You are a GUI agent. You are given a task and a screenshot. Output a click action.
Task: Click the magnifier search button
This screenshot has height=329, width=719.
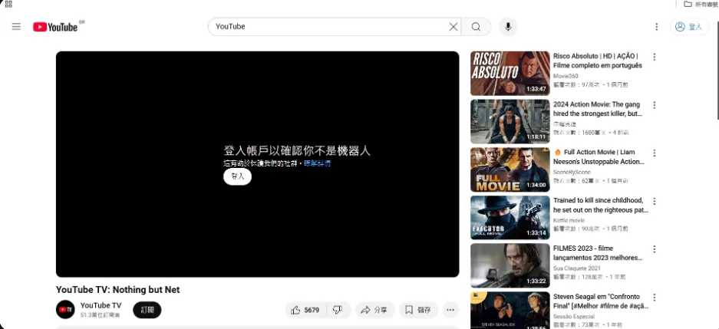point(476,27)
